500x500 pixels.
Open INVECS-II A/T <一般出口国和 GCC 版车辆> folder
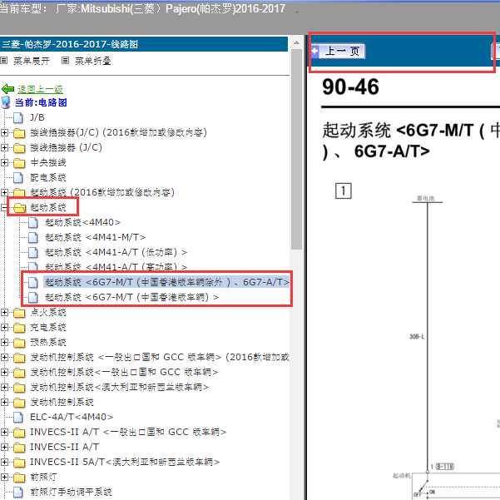click(128, 432)
